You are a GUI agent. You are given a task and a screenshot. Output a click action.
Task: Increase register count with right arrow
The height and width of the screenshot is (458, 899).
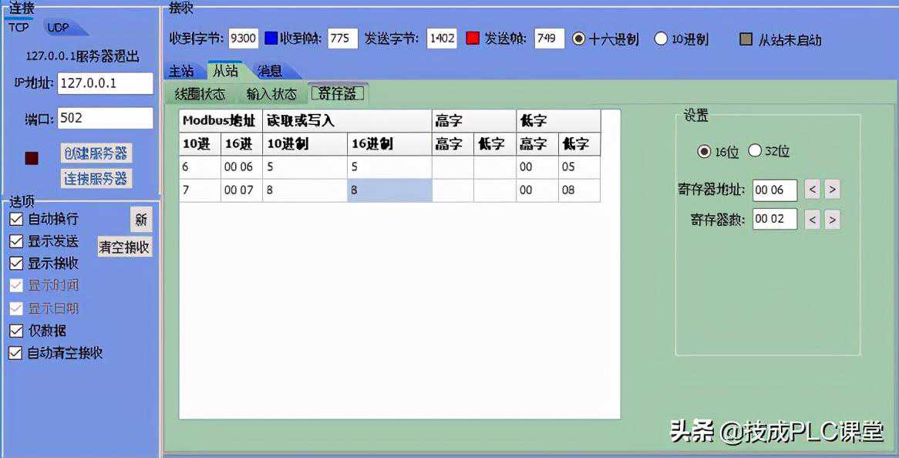pyautogui.click(x=832, y=220)
